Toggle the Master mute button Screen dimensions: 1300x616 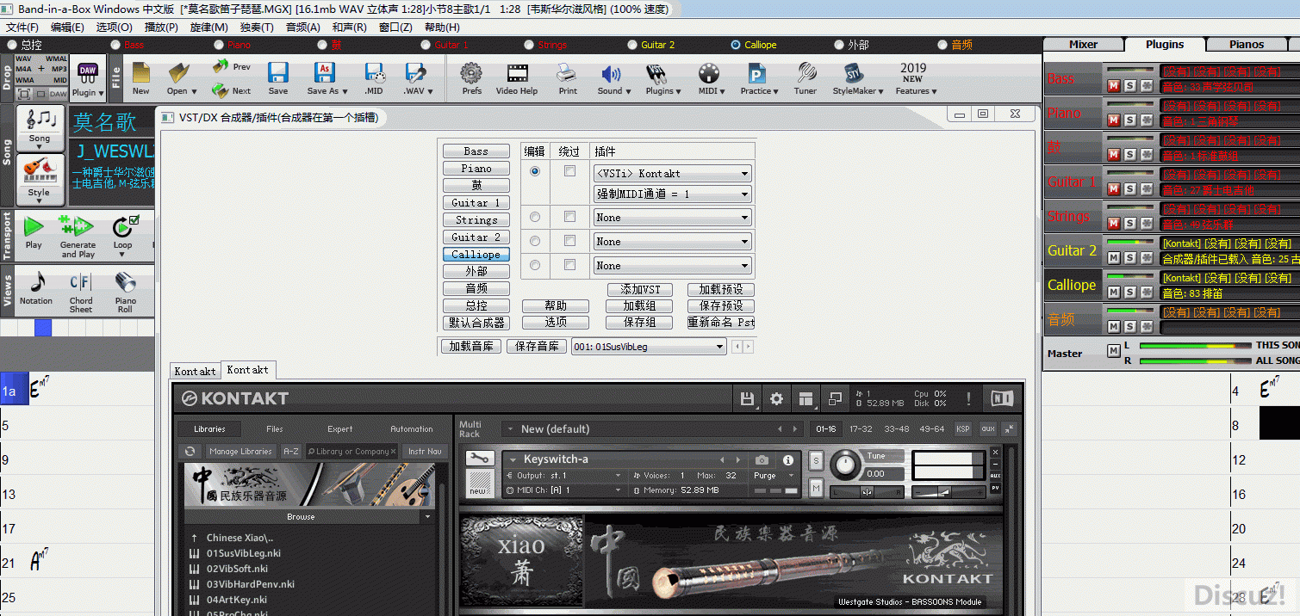click(x=1113, y=350)
